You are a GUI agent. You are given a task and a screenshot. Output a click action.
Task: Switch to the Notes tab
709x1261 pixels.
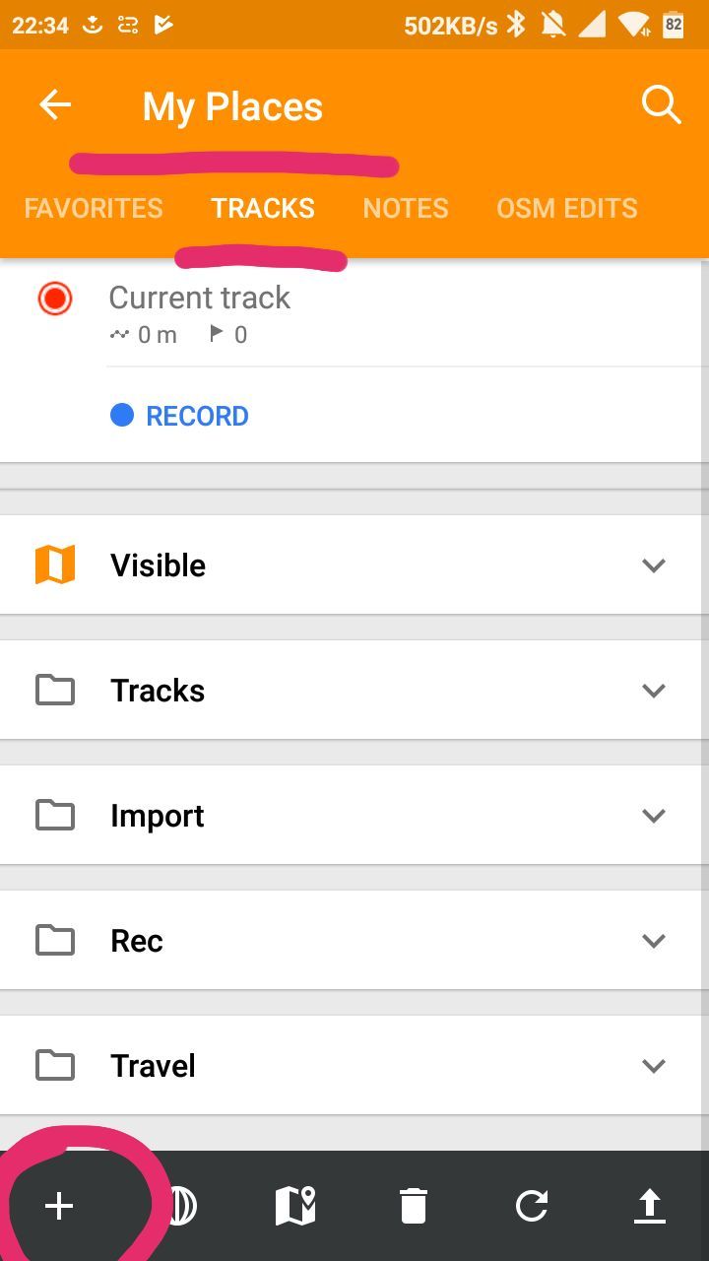point(406,209)
